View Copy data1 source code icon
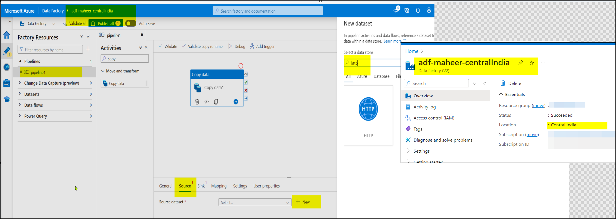Viewport: 616px width, 219px height. [207, 102]
